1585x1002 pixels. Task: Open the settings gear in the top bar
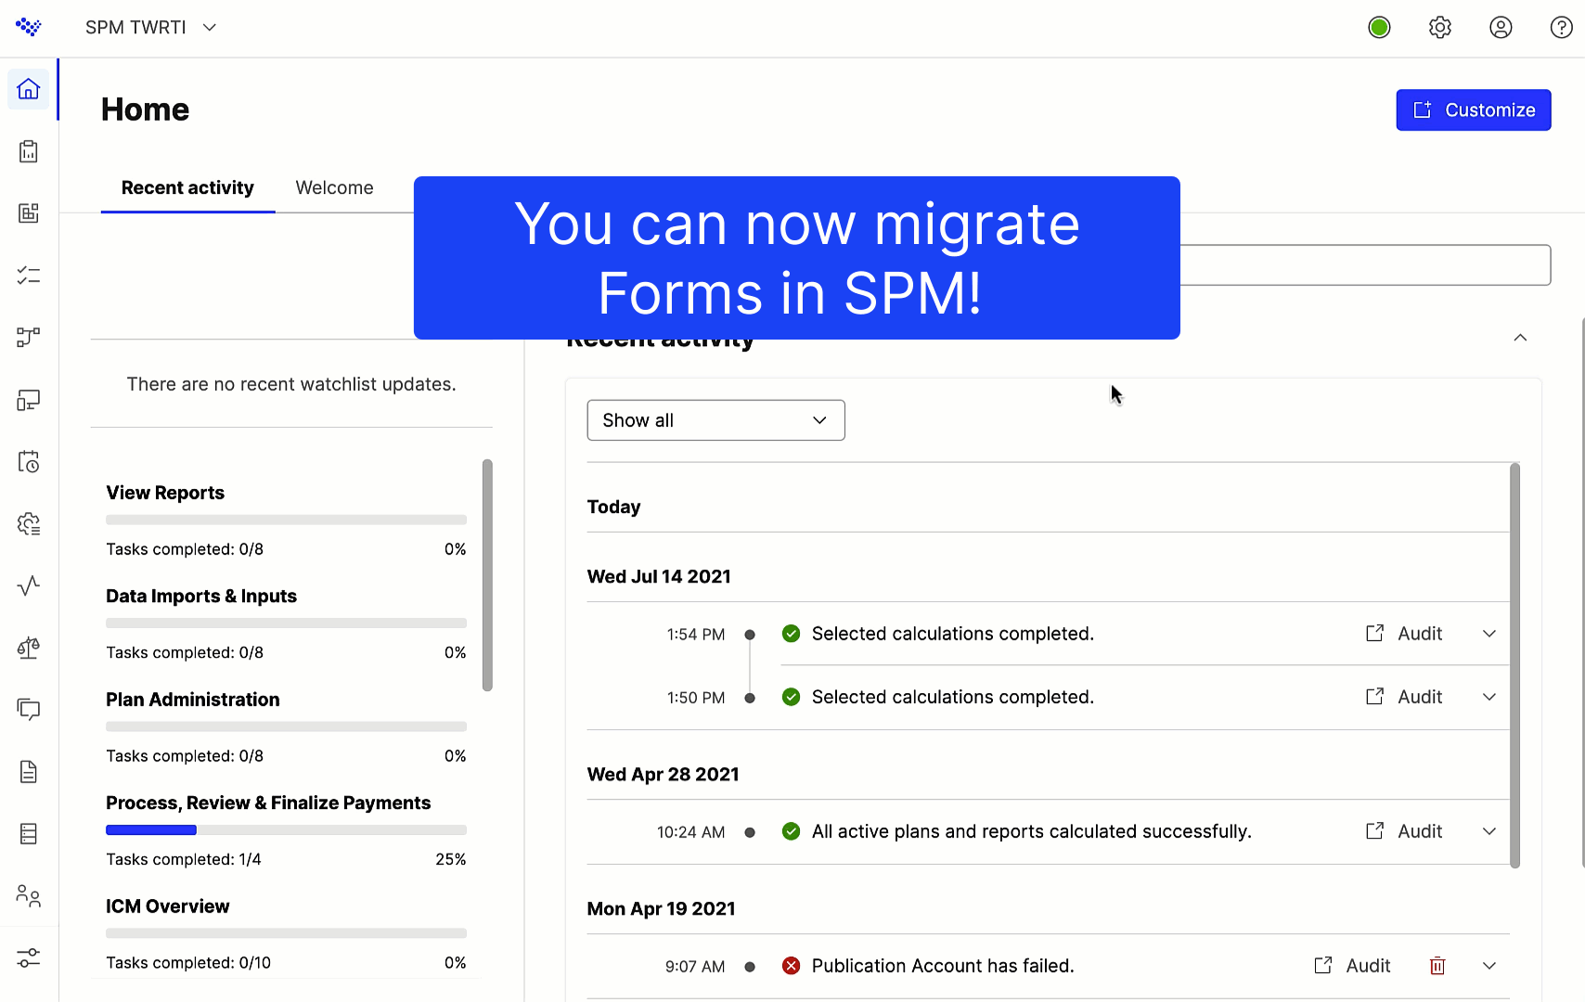pyautogui.click(x=1440, y=27)
